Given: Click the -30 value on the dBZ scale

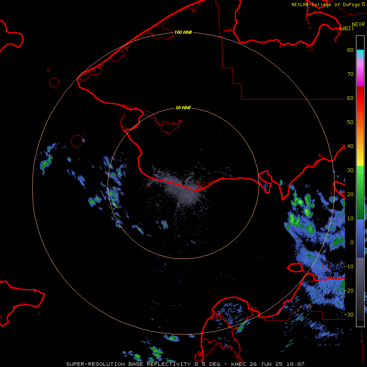Looking at the screenshot, I should (x=349, y=315).
